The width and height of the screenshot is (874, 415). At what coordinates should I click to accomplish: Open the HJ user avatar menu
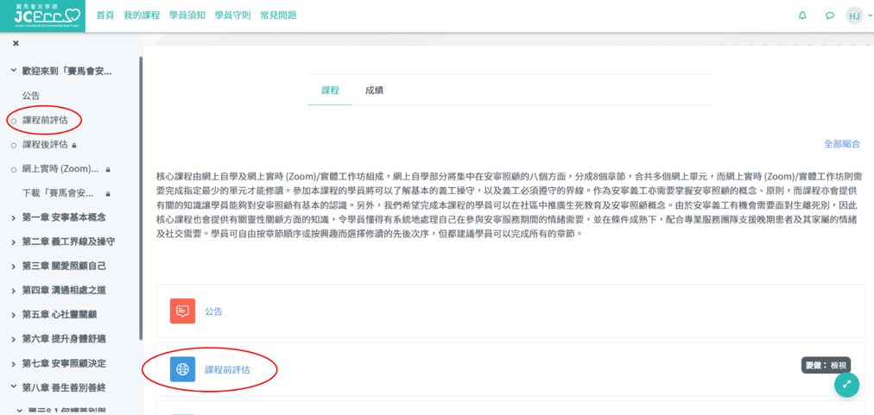tap(855, 16)
